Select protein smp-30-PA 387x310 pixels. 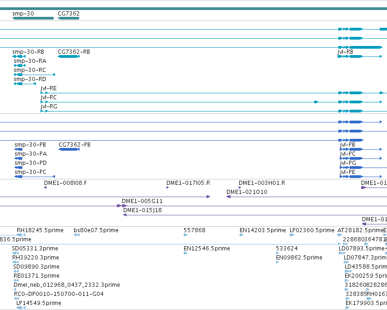pyautogui.click(x=19, y=158)
